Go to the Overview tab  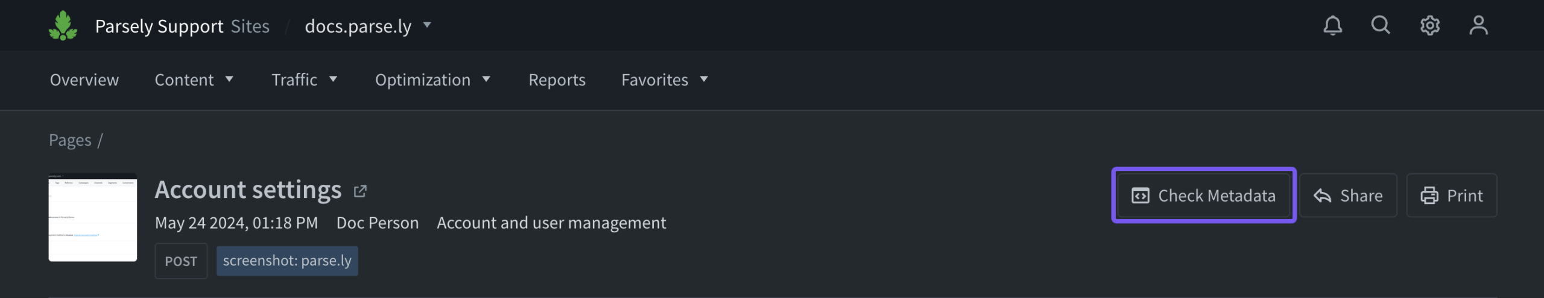tap(84, 80)
